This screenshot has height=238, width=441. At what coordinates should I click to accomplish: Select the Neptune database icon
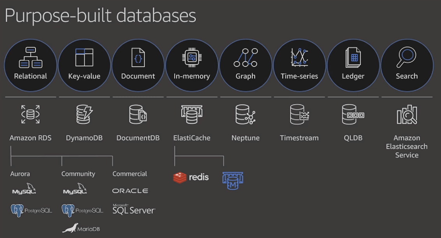[245, 114]
